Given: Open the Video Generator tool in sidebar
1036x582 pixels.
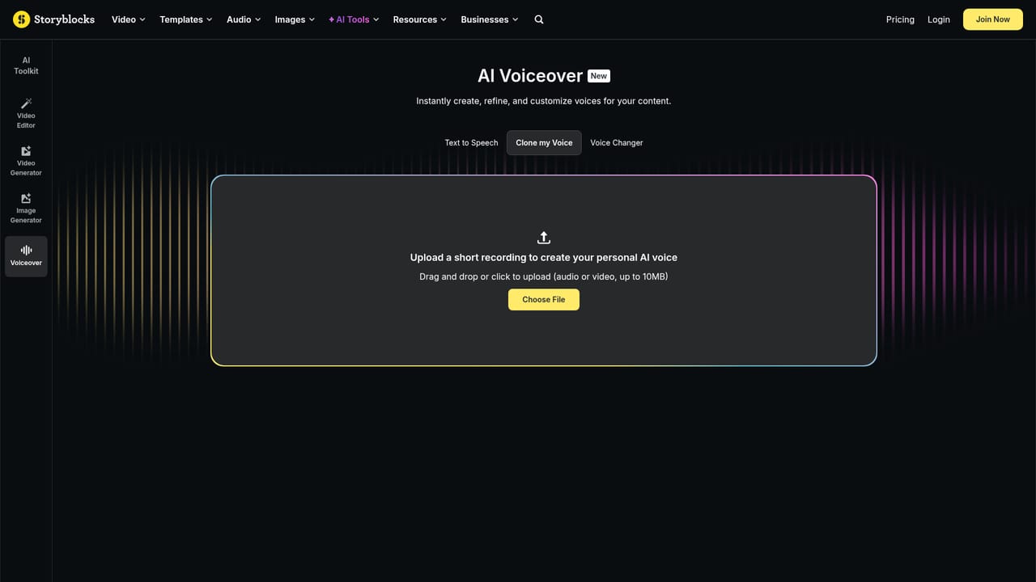Looking at the screenshot, I should coord(26,161).
